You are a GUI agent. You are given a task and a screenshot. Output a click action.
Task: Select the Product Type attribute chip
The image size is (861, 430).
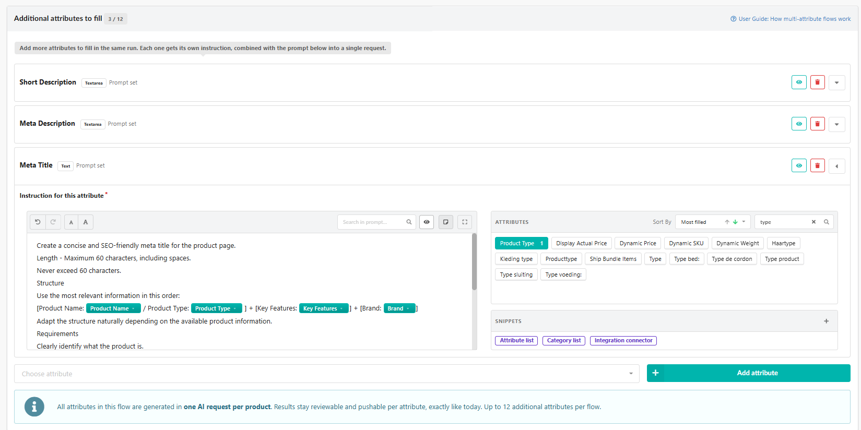(521, 243)
